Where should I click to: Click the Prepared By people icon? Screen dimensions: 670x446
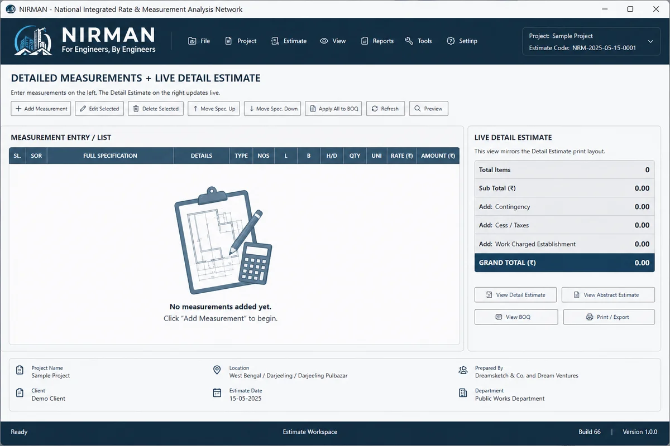pyautogui.click(x=463, y=371)
